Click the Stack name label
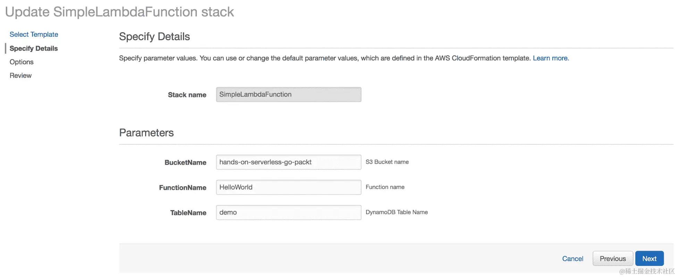This screenshot has width=677, height=277. point(187,95)
